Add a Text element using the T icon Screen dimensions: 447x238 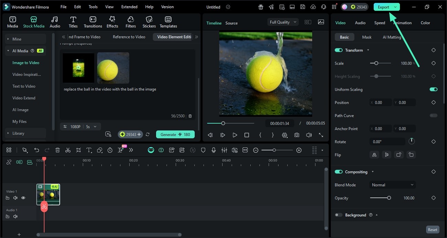[x=89, y=150]
